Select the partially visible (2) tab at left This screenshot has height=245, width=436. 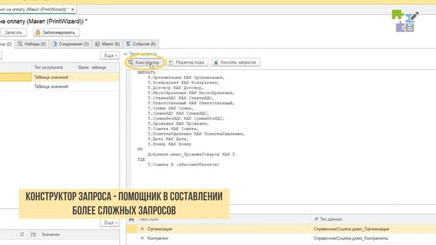pos(6,44)
